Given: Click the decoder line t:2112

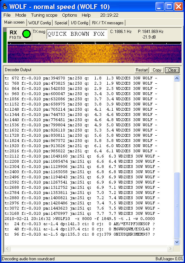Looking at the screenshot, I should pos(82,156).
